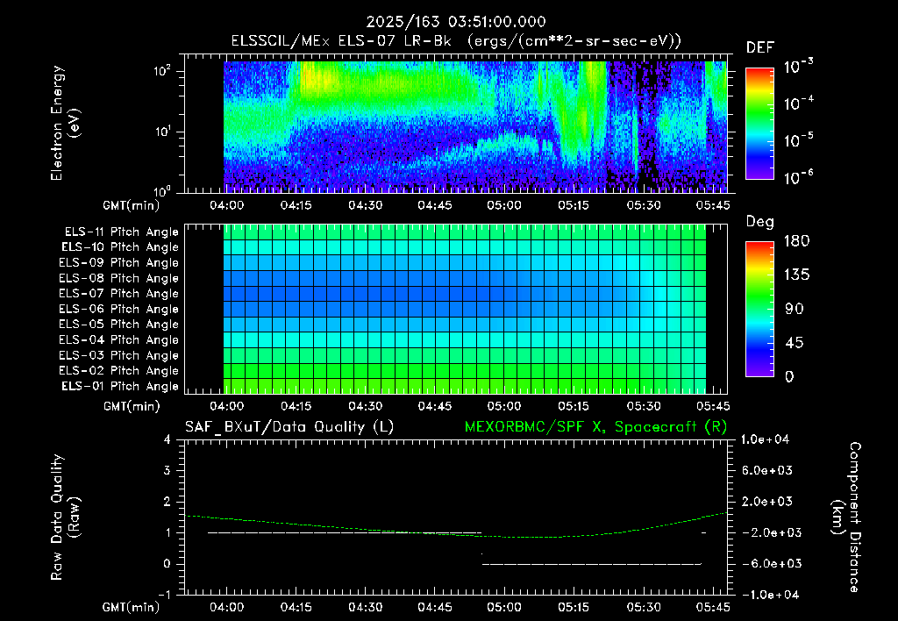The height and width of the screenshot is (621, 898).
Task: Click the DEF color bar label
Action: (760, 48)
